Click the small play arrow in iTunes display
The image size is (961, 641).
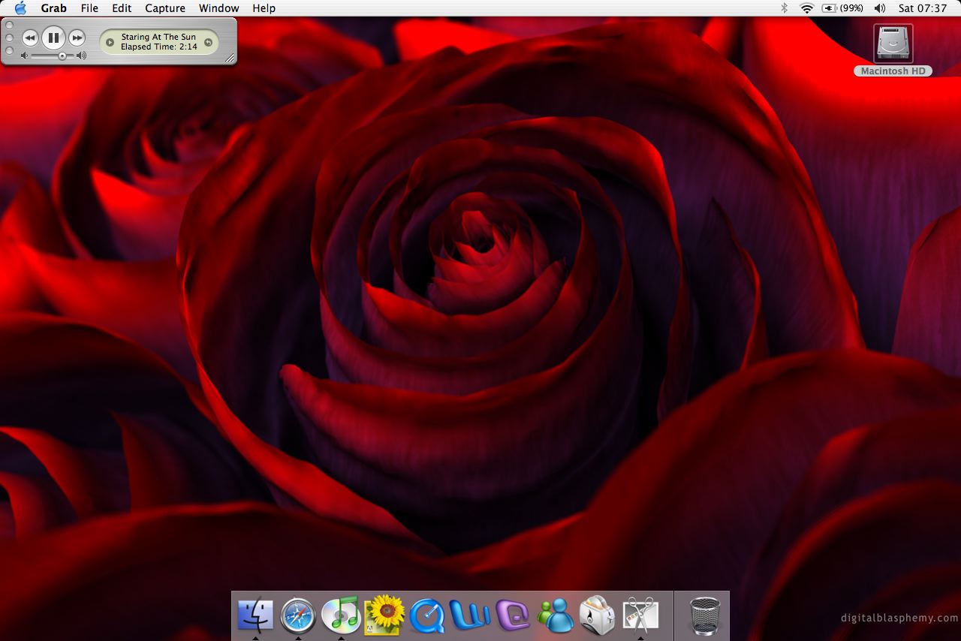[110, 42]
